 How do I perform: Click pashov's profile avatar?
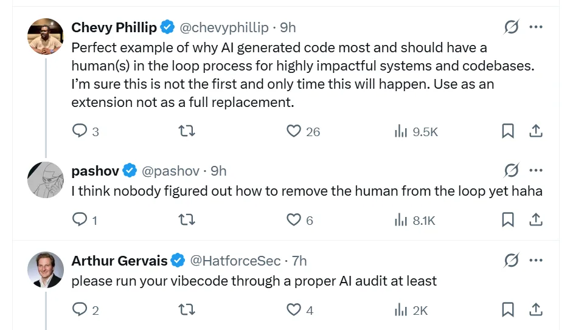[46, 180]
